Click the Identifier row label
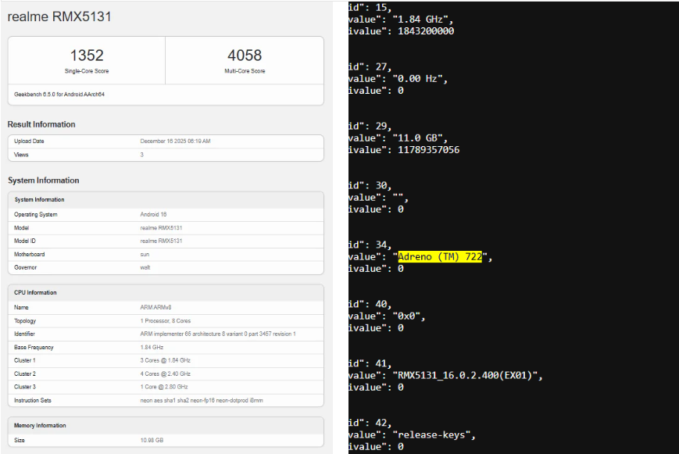 (24, 334)
